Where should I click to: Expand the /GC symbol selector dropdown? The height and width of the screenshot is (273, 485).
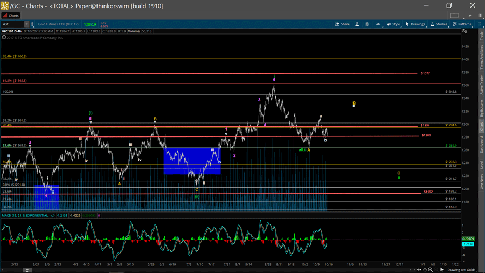pos(26,24)
